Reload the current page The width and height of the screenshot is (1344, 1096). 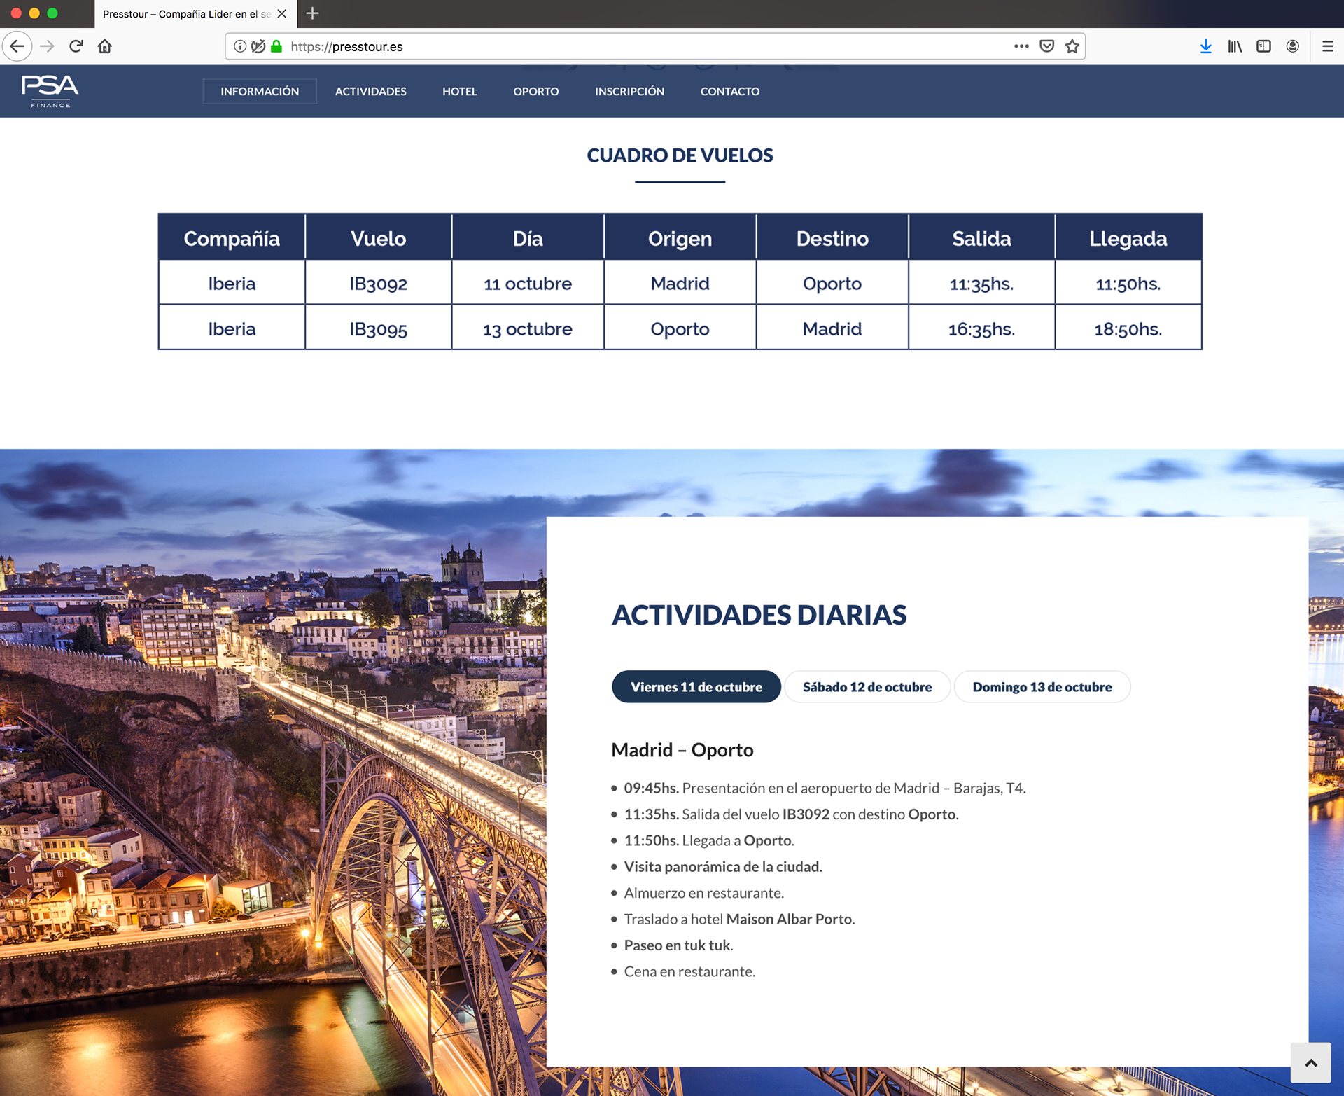[x=76, y=46]
